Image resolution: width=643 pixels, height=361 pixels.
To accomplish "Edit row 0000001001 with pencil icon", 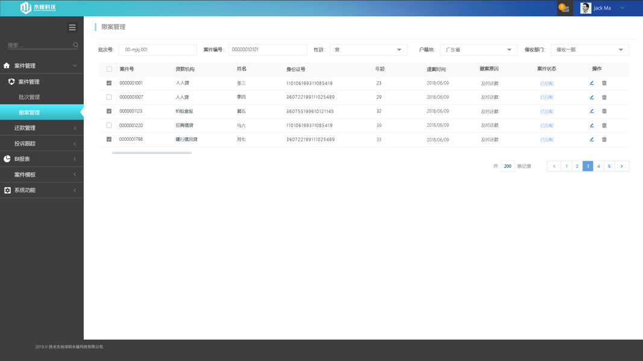I will point(592,83).
